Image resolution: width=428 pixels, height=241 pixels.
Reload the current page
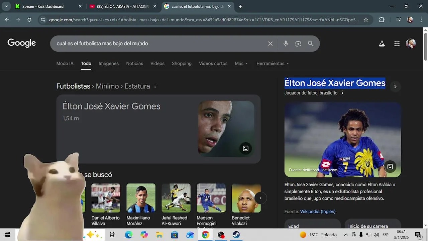pyautogui.click(x=29, y=20)
